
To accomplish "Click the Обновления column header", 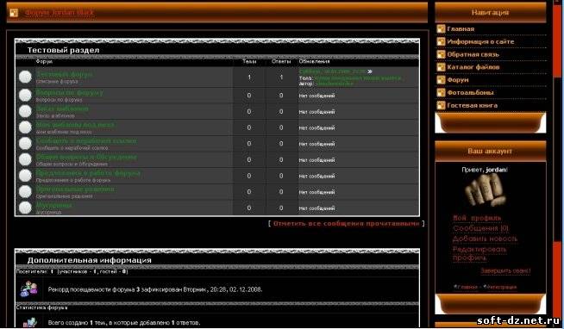I will coord(315,62).
